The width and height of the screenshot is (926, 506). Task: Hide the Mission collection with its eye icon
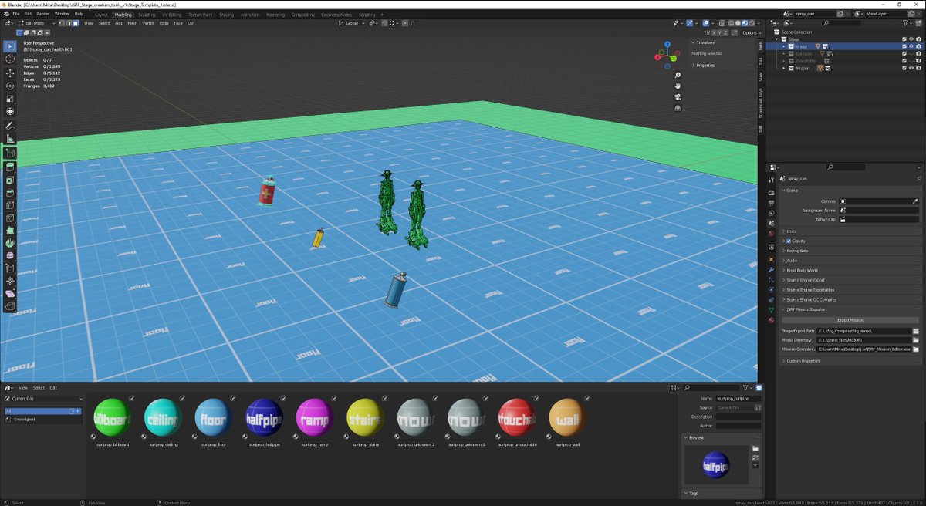pos(911,68)
